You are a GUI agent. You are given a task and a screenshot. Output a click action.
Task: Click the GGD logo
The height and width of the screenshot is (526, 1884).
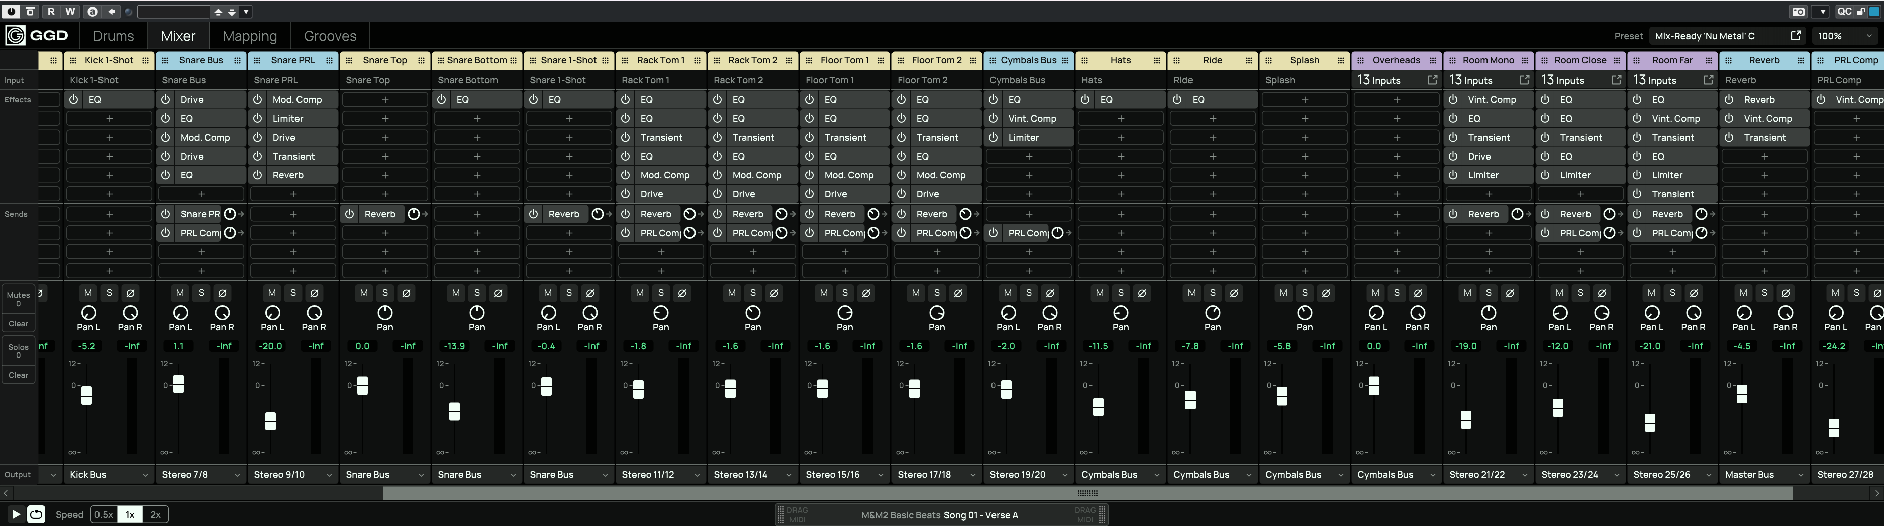click(x=37, y=36)
